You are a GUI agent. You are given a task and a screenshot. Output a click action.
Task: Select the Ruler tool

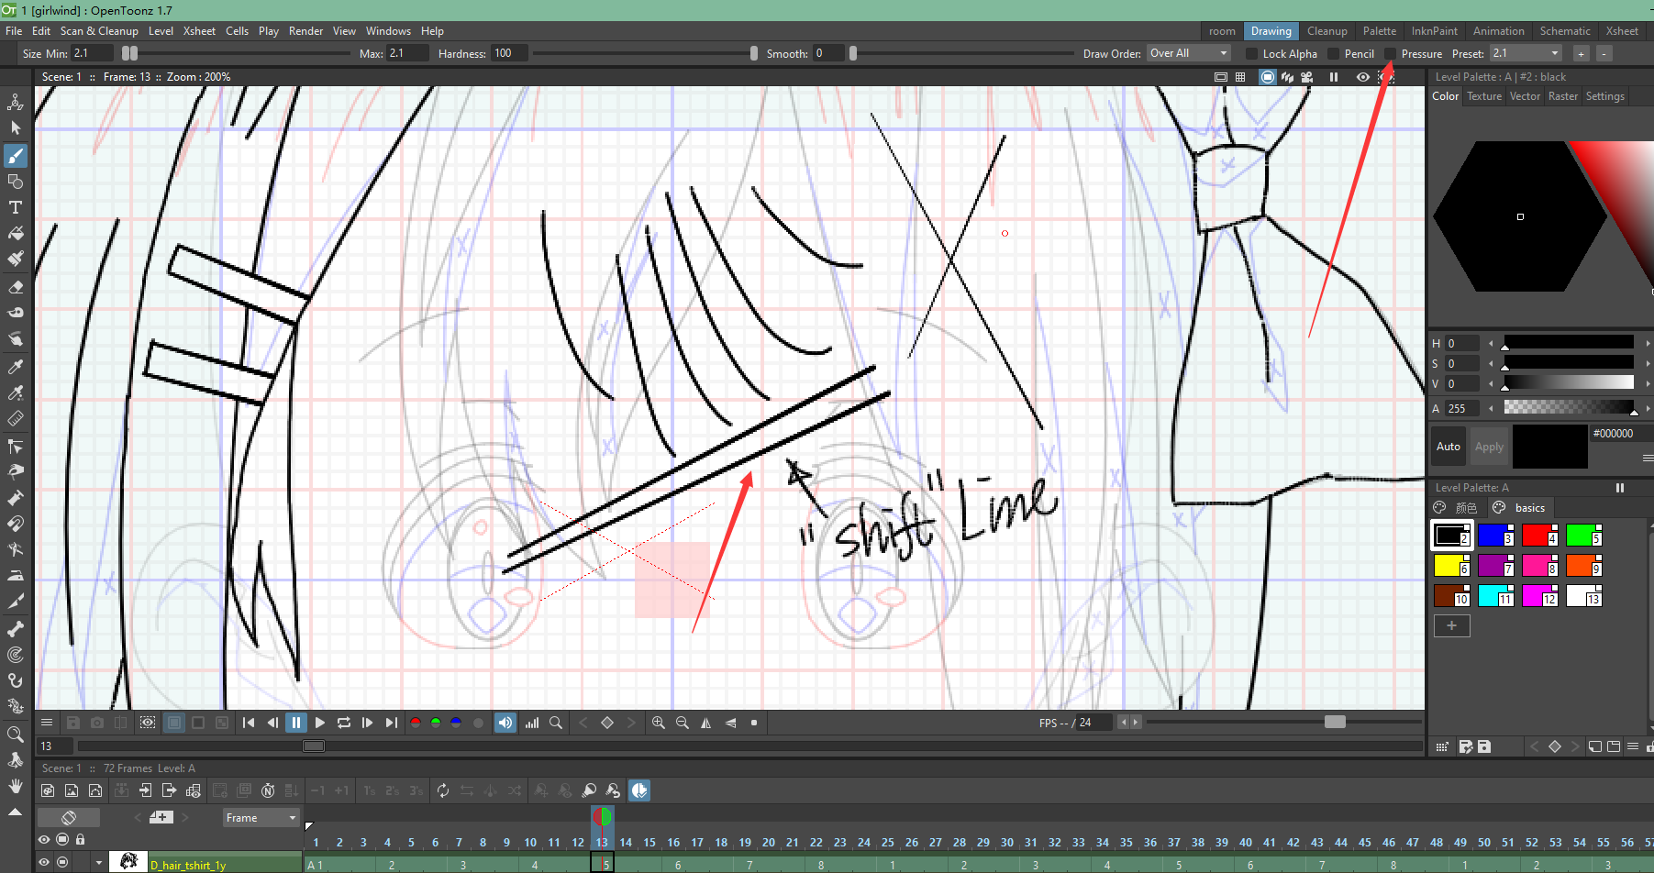tap(16, 419)
